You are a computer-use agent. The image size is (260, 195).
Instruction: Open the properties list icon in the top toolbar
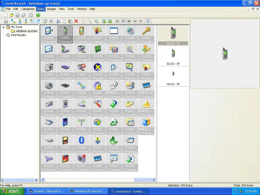coord(31,15)
